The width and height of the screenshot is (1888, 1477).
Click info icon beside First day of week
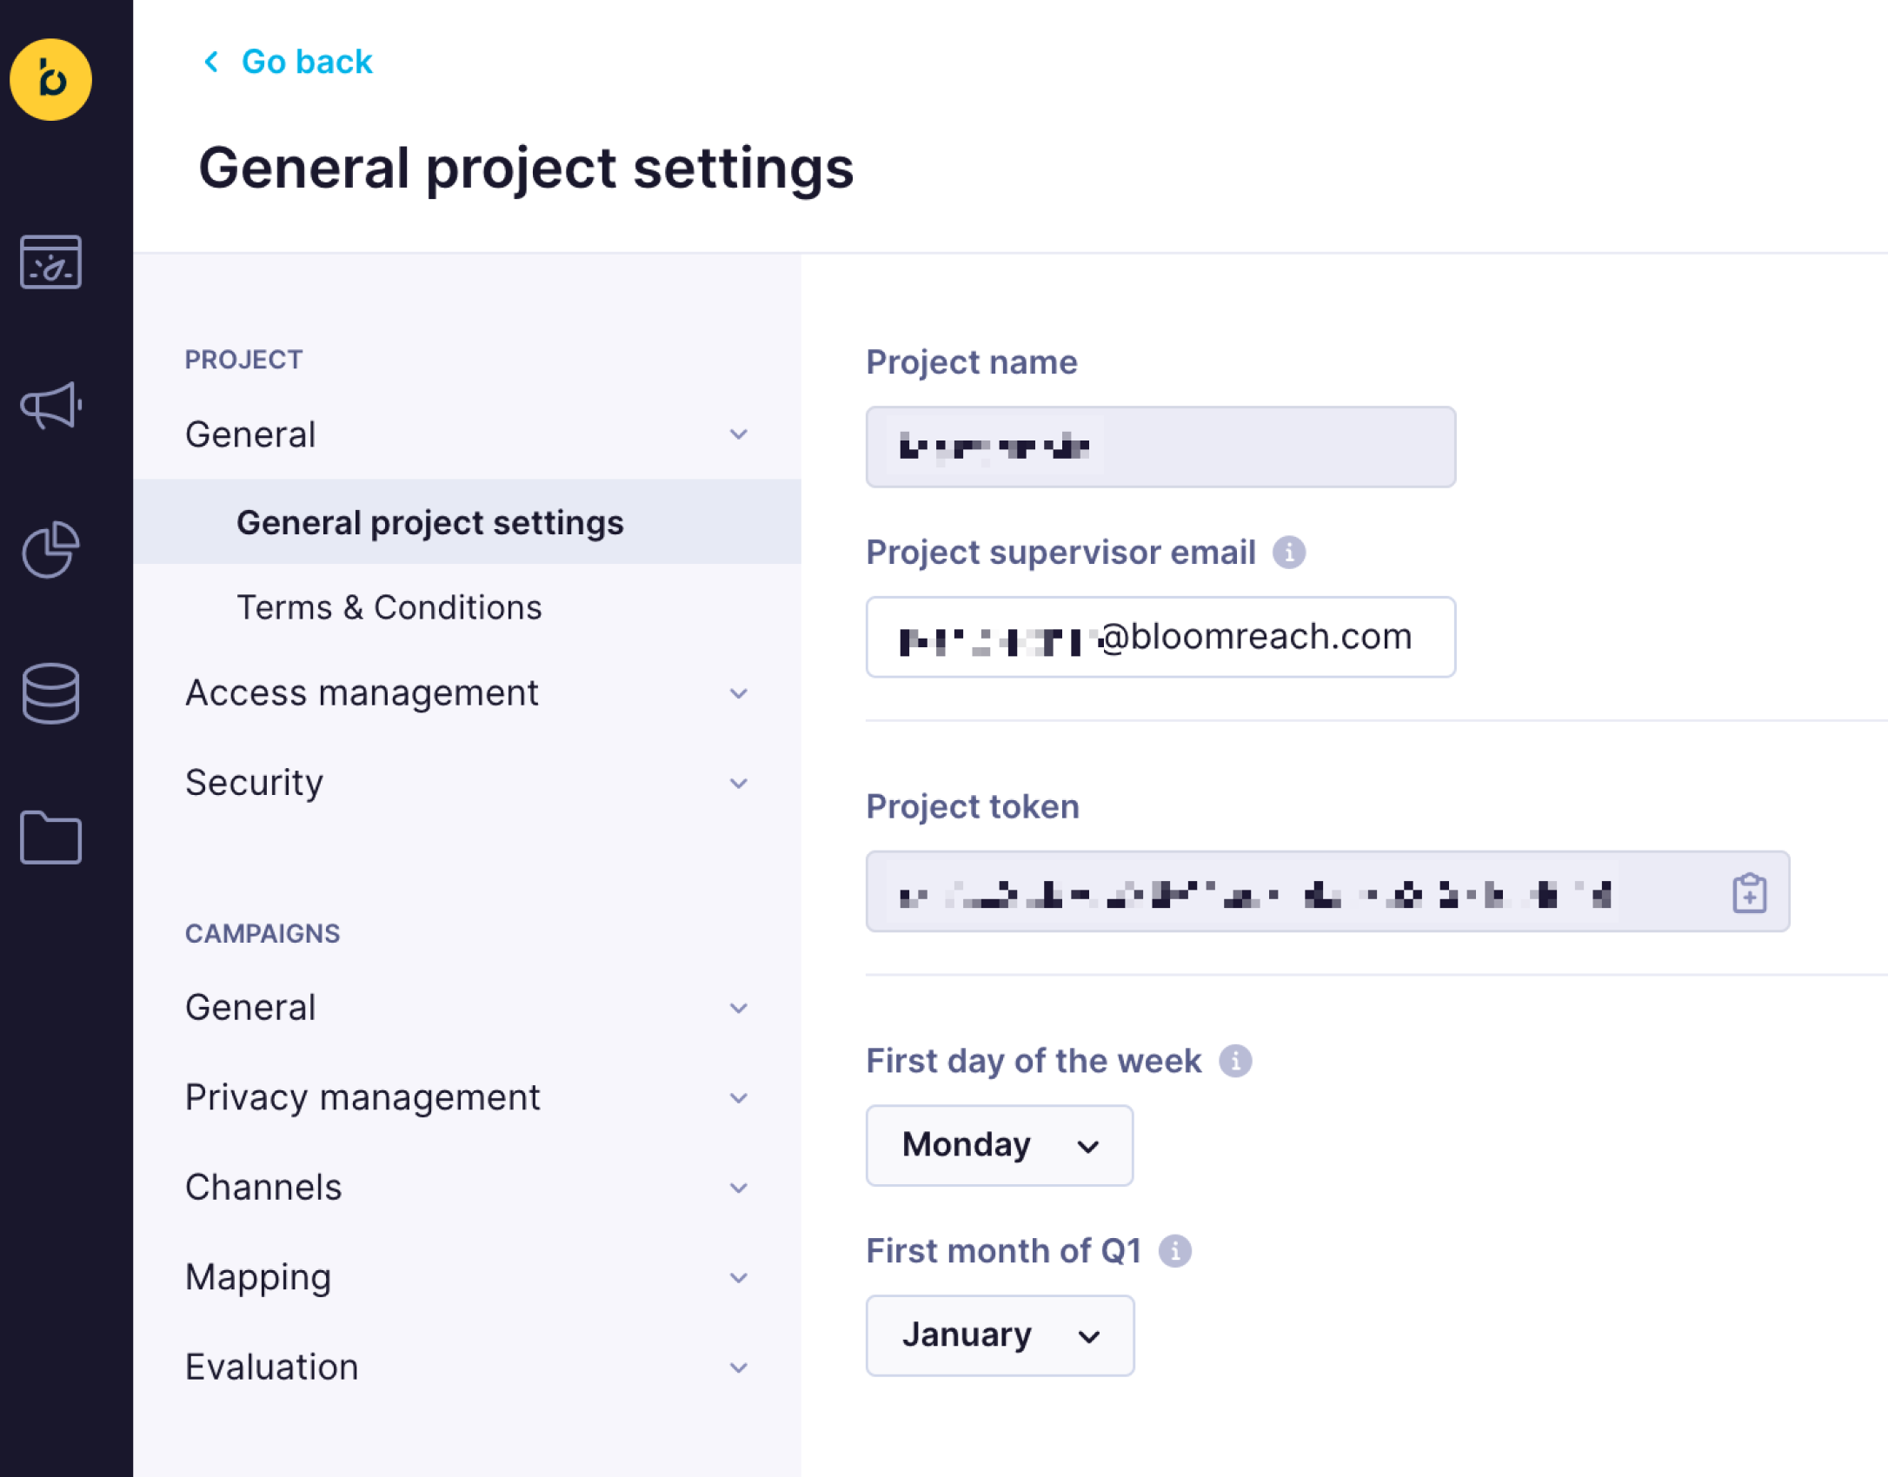coord(1235,1061)
